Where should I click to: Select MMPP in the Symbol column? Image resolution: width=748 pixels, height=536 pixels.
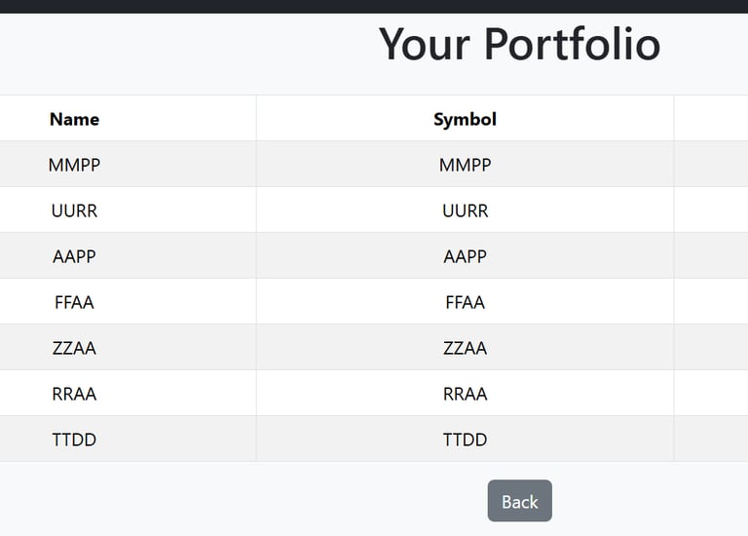[x=465, y=165]
